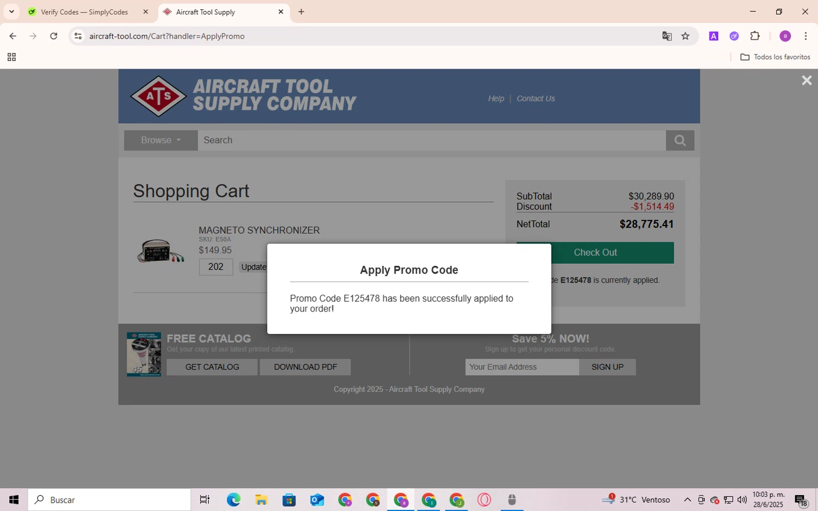The width and height of the screenshot is (818, 511).
Task: Open Task View in the taskbar
Action: pos(204,500)
